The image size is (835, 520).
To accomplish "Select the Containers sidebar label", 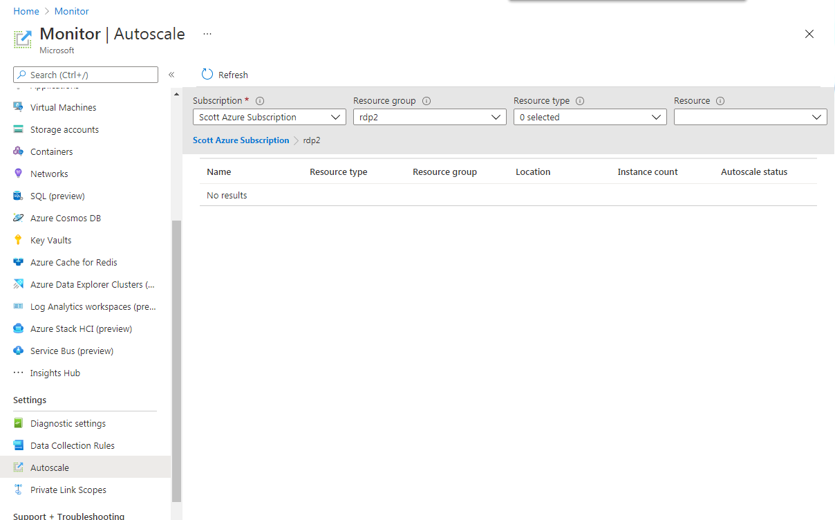I will point(52,151).
